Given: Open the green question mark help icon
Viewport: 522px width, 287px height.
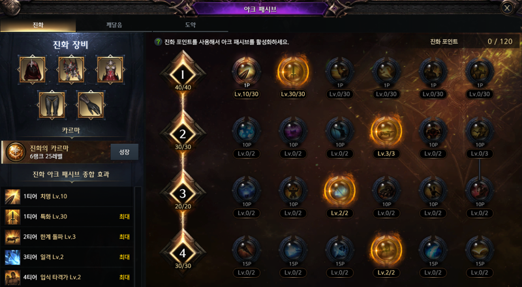Looking at the screenshot, I should coord(158,42).
